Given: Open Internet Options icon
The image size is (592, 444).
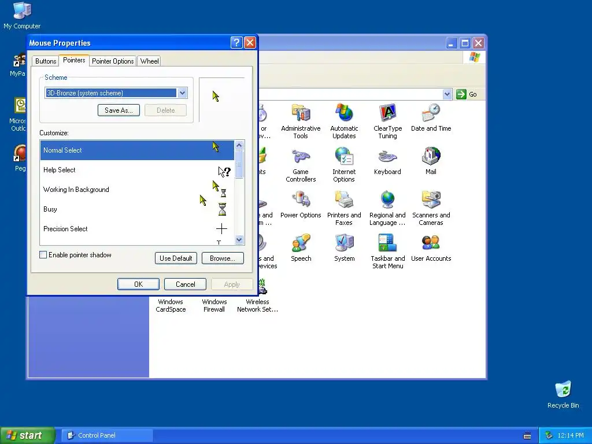Looking at the screenshot, I should coord(344,165).
